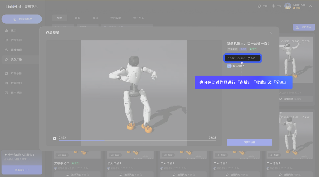The width and height of the screenshot is (319, 177).
Task: Like the work in the preview dialog
Action: (x=230, y=58)
